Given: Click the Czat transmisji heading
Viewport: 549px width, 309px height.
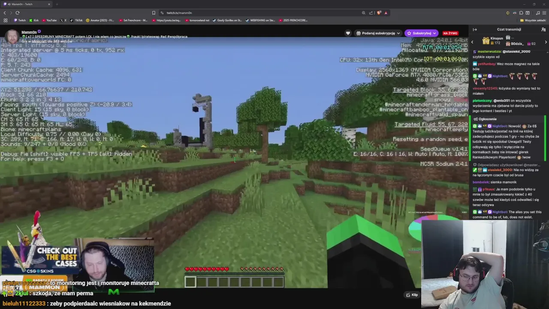Looking at the screenshot, I should 509,30.
